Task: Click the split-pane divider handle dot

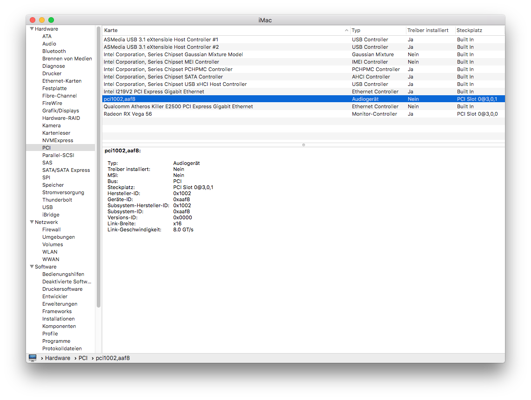Action: point(304,145)
